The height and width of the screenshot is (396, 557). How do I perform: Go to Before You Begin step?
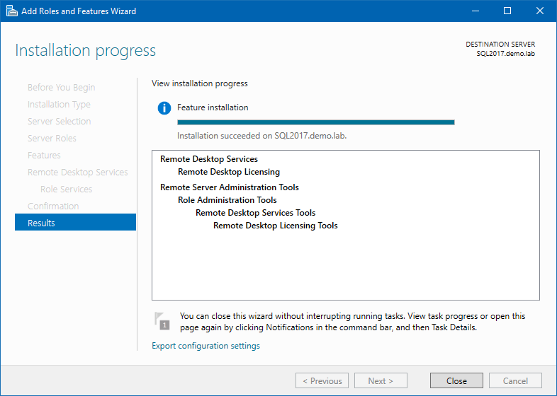click(x=61, y=87)
